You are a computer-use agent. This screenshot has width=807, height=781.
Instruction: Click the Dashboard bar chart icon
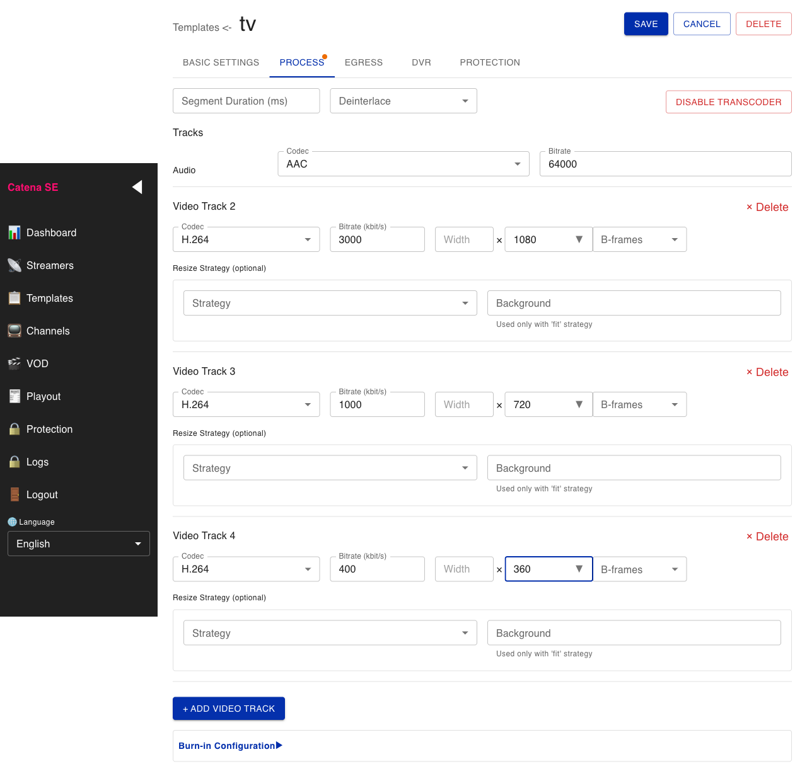(x=14, y=232)
